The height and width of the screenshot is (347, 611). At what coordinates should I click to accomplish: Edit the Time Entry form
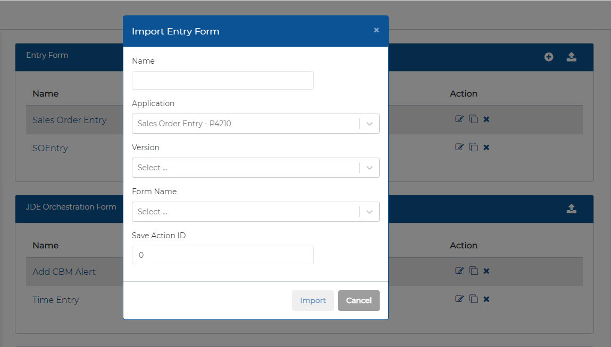tap(459, 299)
